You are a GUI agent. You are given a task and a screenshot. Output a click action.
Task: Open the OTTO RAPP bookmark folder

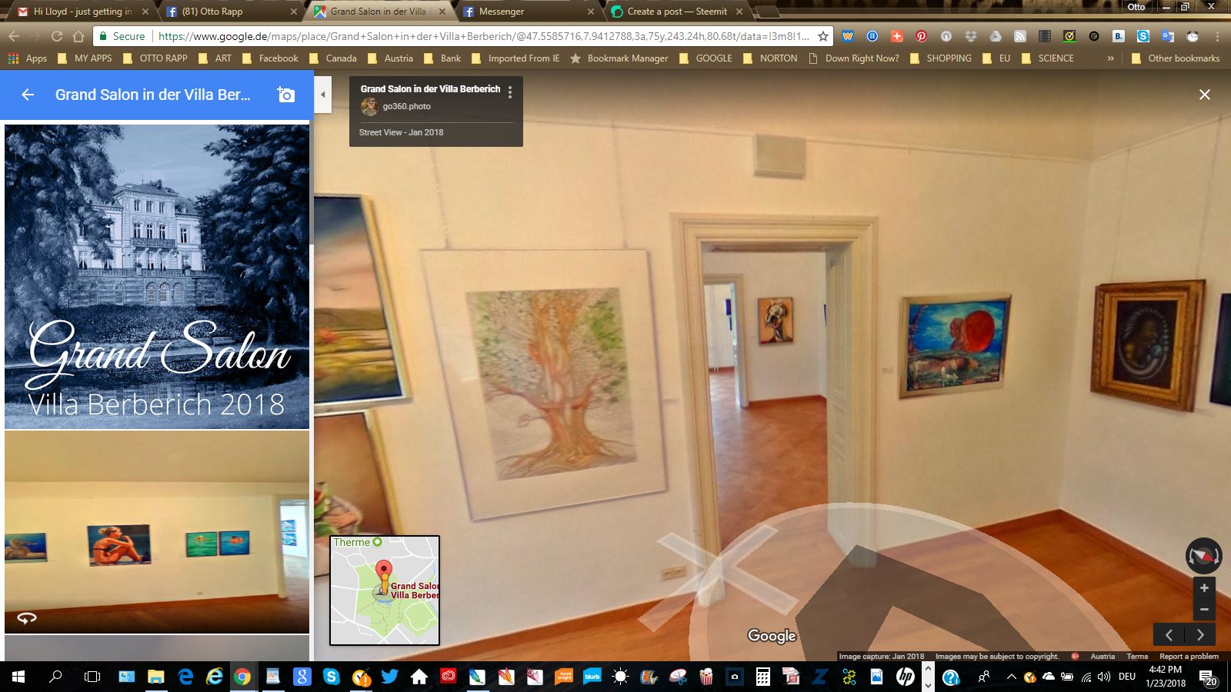pos(154,58)
